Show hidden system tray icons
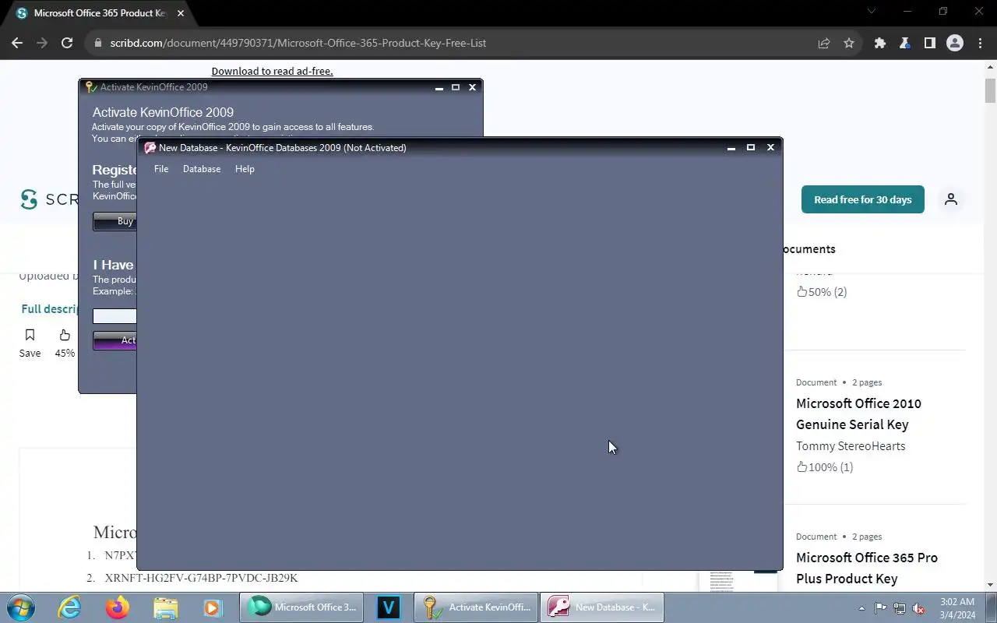Viewport: 997px width, 623px height. pyautogui.click(x=861, y=608)
